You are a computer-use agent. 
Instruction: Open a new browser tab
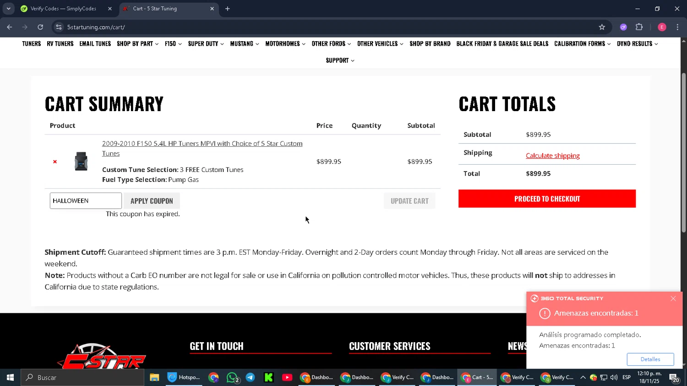228,9
